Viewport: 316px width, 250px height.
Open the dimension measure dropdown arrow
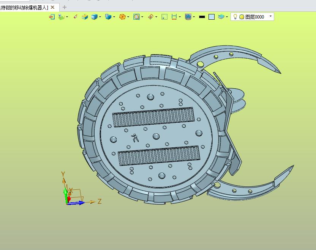180,17
